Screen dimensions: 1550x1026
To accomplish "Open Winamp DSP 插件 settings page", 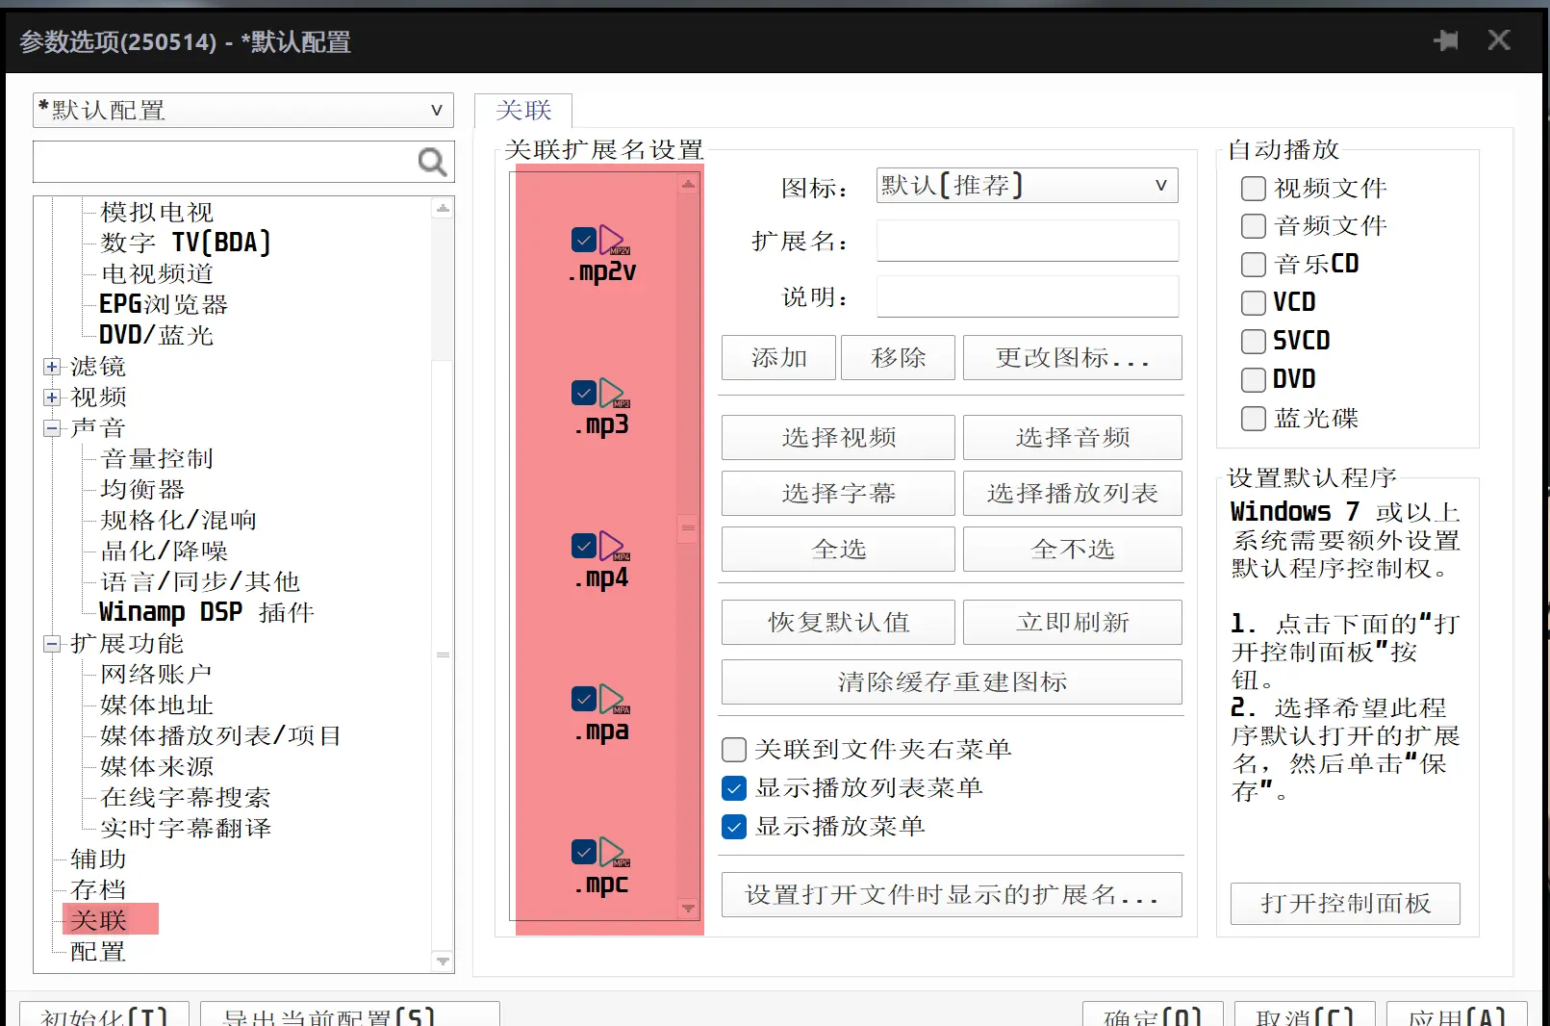I will (207, 612).
